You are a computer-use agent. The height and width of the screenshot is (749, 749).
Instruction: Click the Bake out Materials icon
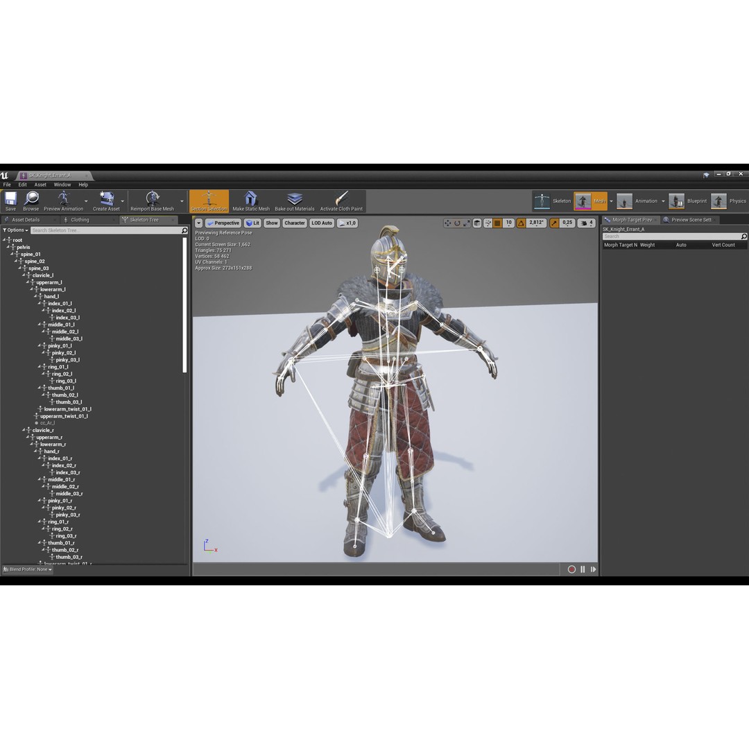tap(295, 198)
